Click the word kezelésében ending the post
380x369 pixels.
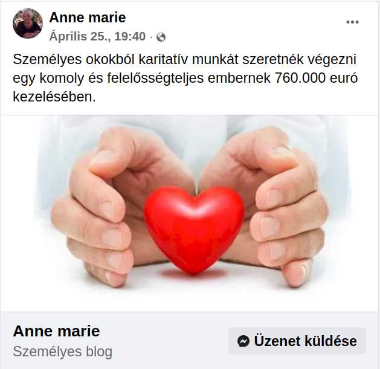(x=54, y=97)
